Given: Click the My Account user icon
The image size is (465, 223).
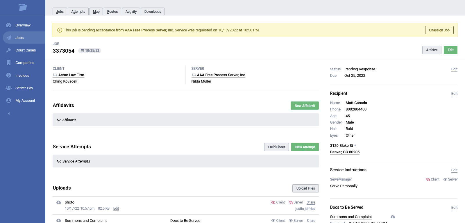Looking at the screenshot, I should pos(9,101).
